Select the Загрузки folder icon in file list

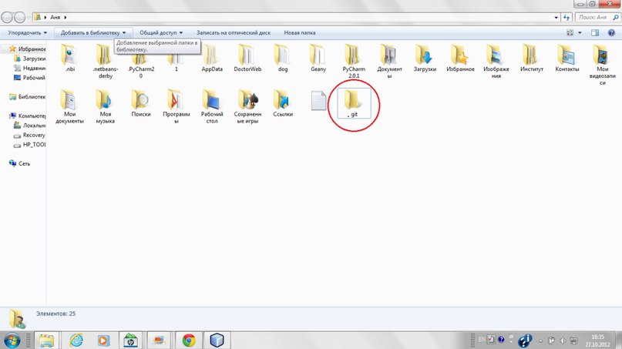(x=425, y=59)
